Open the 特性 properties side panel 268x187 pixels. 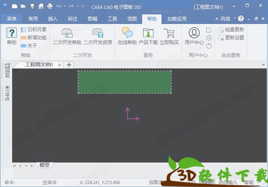7,93
